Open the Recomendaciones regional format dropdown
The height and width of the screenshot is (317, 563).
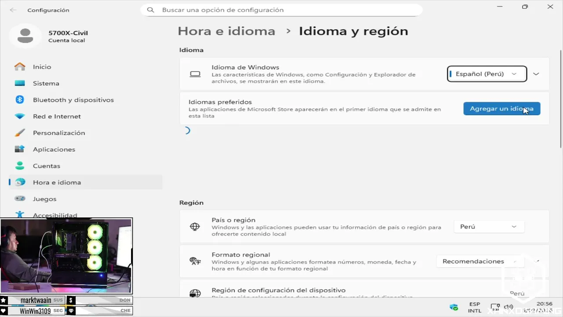(x=480, y=262)
